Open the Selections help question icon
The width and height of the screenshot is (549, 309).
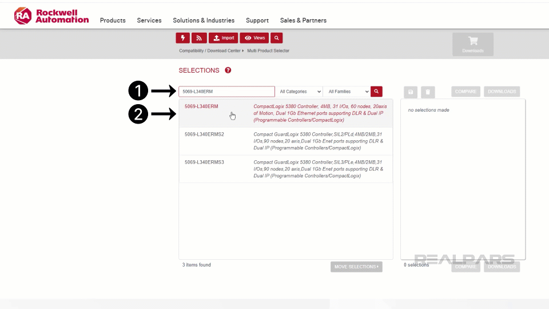click(x=228, y=70)
